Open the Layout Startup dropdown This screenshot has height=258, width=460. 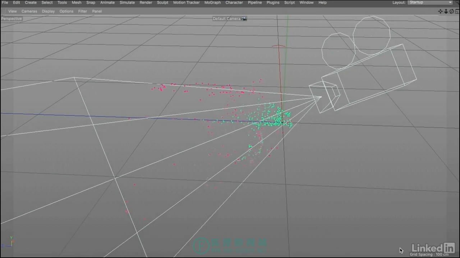click(x=431, y=3)
